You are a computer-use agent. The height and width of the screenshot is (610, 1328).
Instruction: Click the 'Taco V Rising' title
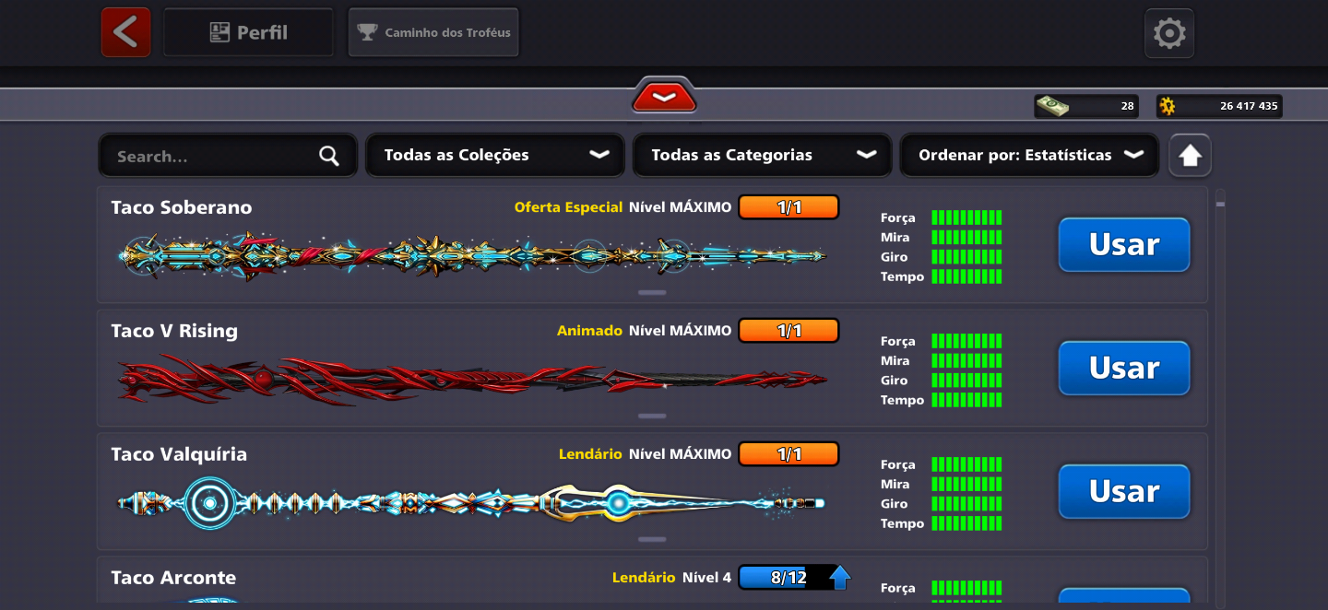(174, 331)
